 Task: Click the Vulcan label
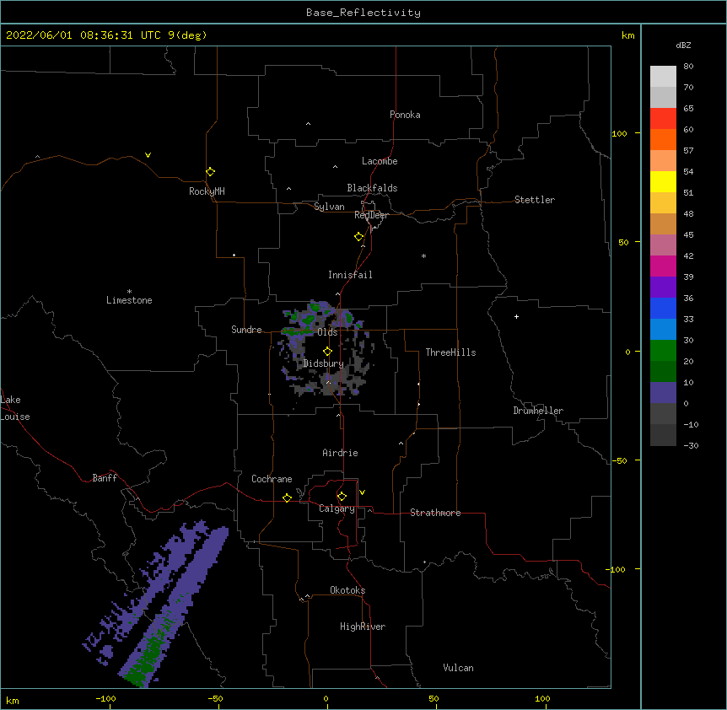click(x=458, y=668)
